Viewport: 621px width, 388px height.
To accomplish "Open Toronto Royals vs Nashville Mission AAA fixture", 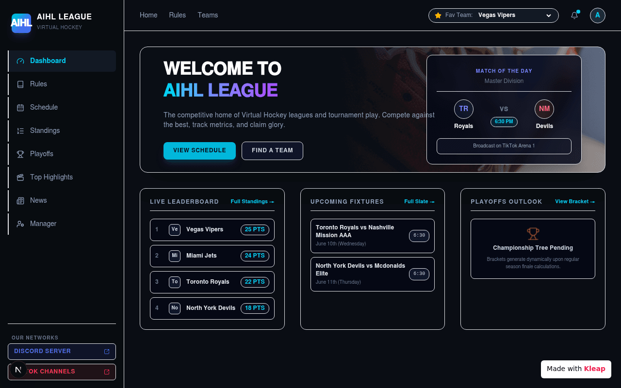I will 373,236.
